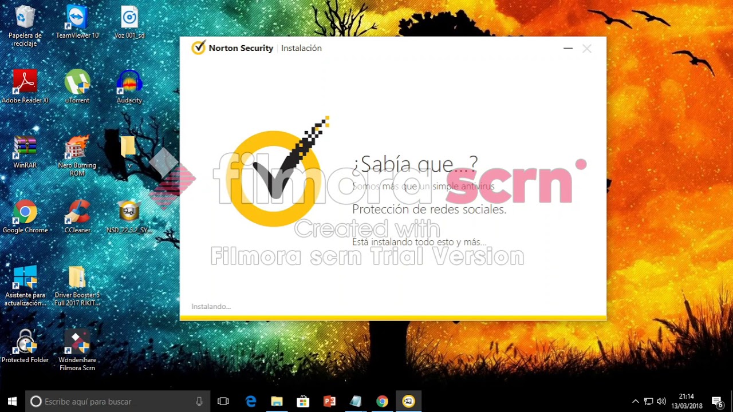The image size is (733, 412).
Task: Launch Nero Burning ROM shortcut
Action: [77, 156]
